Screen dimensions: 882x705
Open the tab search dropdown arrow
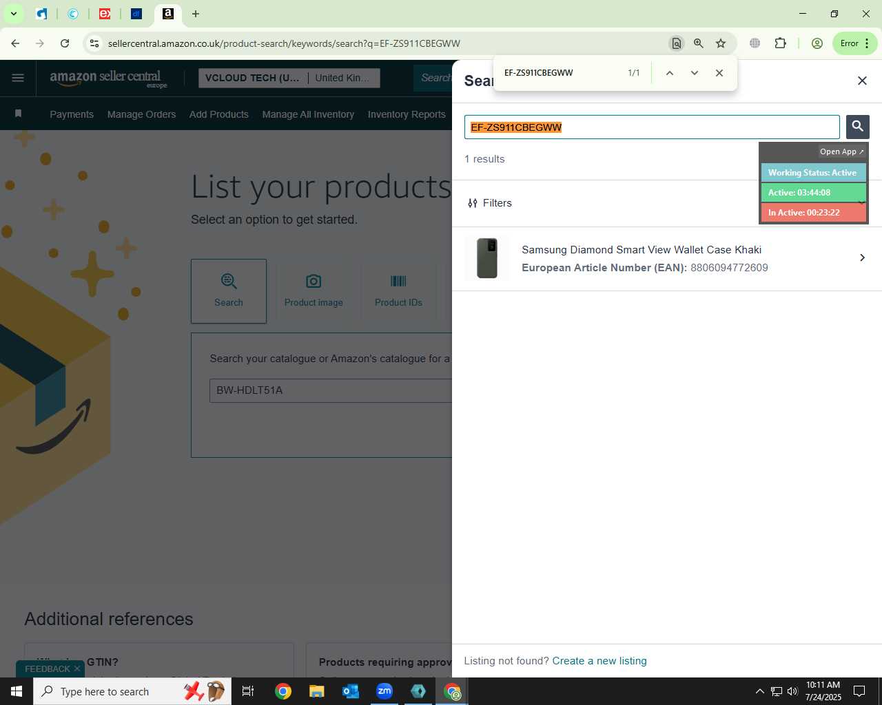tap(13, 14)
